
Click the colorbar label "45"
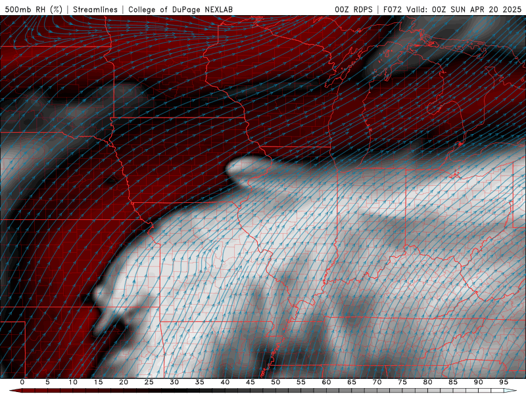click(x=251, y=382)
